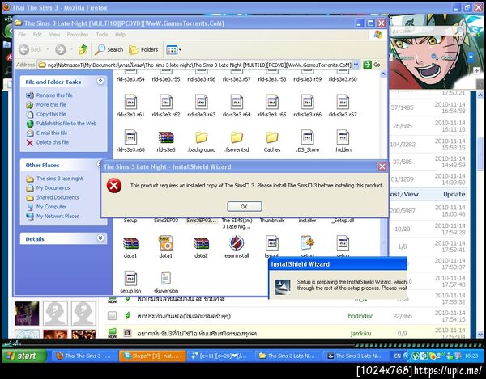486x379 pixels.
Task: Click Delete this file
Action: (x=53, y=142)
